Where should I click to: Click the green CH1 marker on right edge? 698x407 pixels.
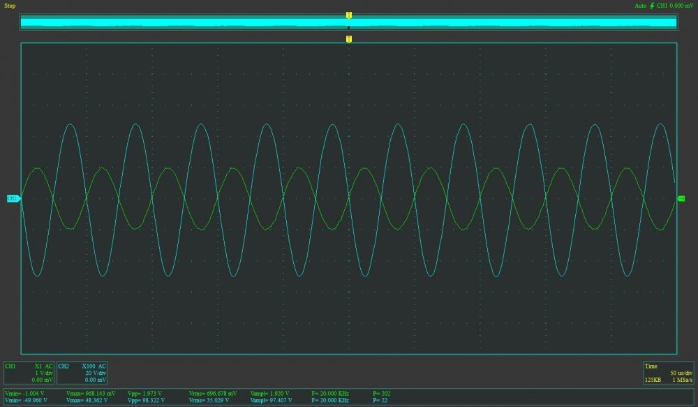pos(681,200)
